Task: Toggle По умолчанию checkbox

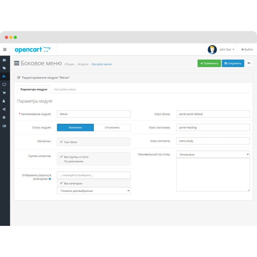Action: click(x=61, y=161)
